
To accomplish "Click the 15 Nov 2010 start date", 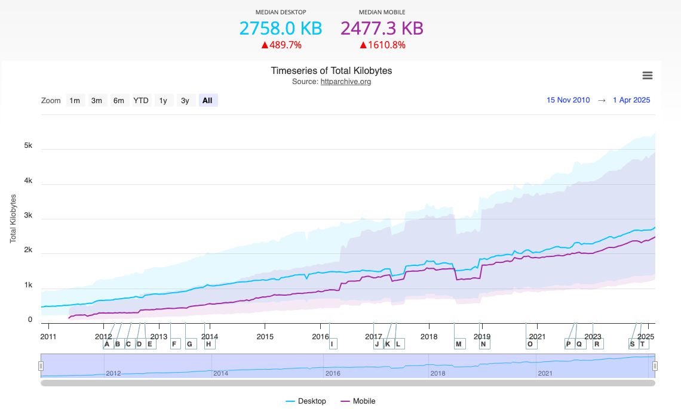I will tap(568, 100).
